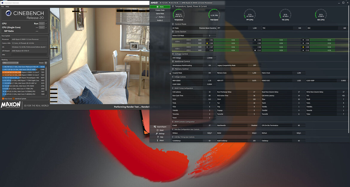This screenshot has height=187, width=350.
Task: Open Cinebench Help menu
Action: tap(7, 7)
